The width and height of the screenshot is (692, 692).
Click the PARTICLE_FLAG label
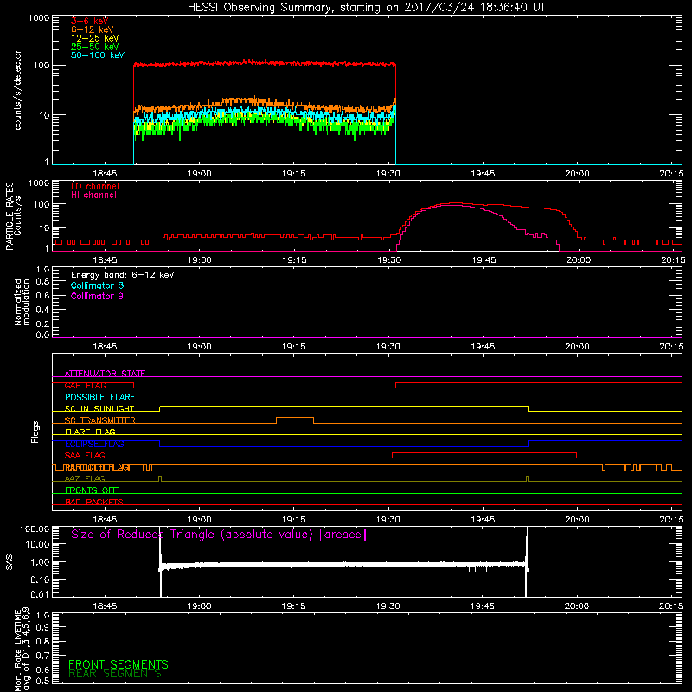(x=97, y=467)
